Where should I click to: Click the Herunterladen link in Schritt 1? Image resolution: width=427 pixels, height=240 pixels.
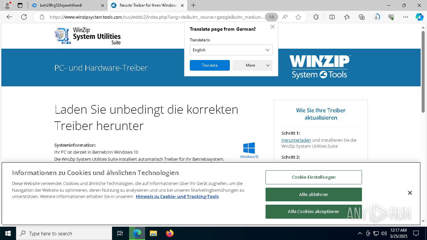[x=296, y=140]
